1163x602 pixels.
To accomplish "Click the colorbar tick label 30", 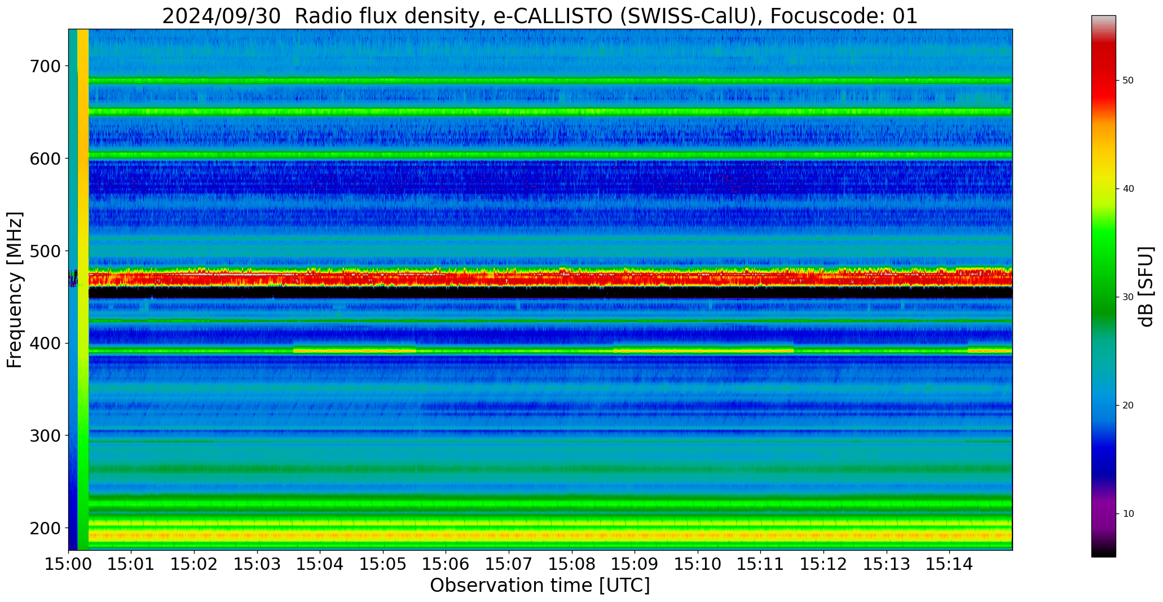I will 1128,297.
